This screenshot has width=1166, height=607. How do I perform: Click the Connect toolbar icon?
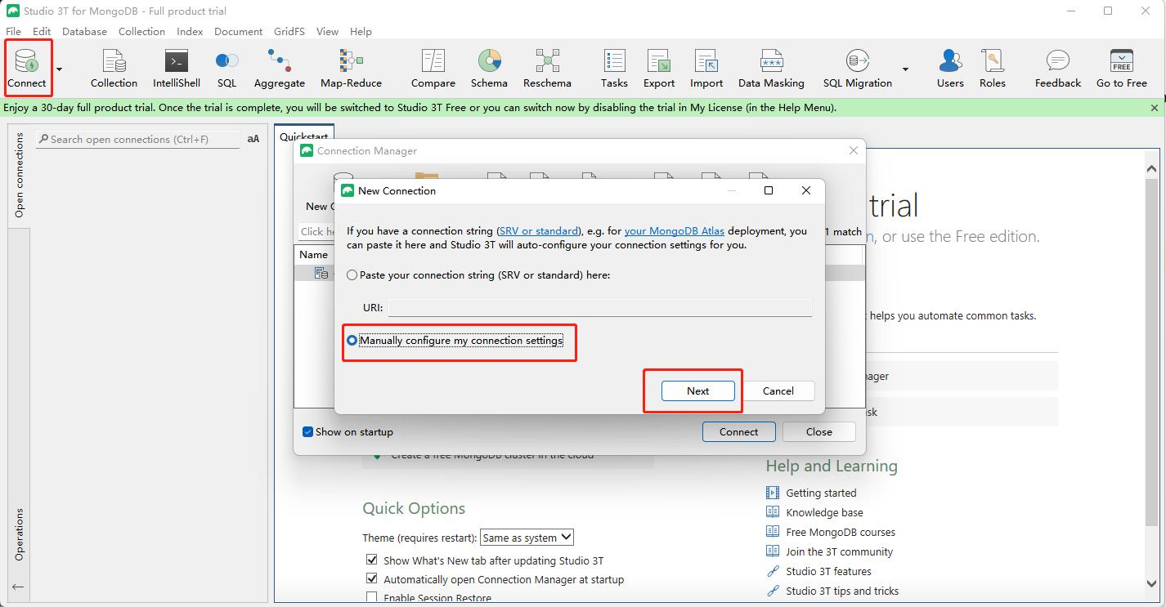click(27, 68)
